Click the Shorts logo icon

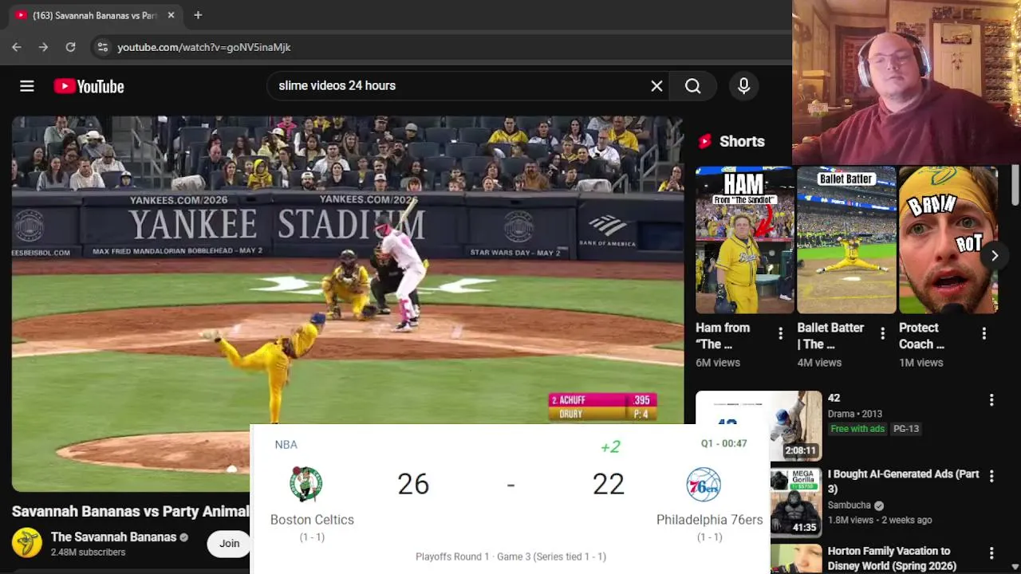(x=705, y=141)
